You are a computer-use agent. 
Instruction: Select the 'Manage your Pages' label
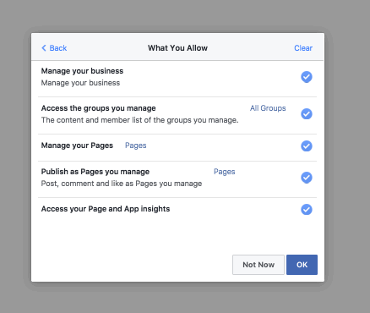click(77, 146)
